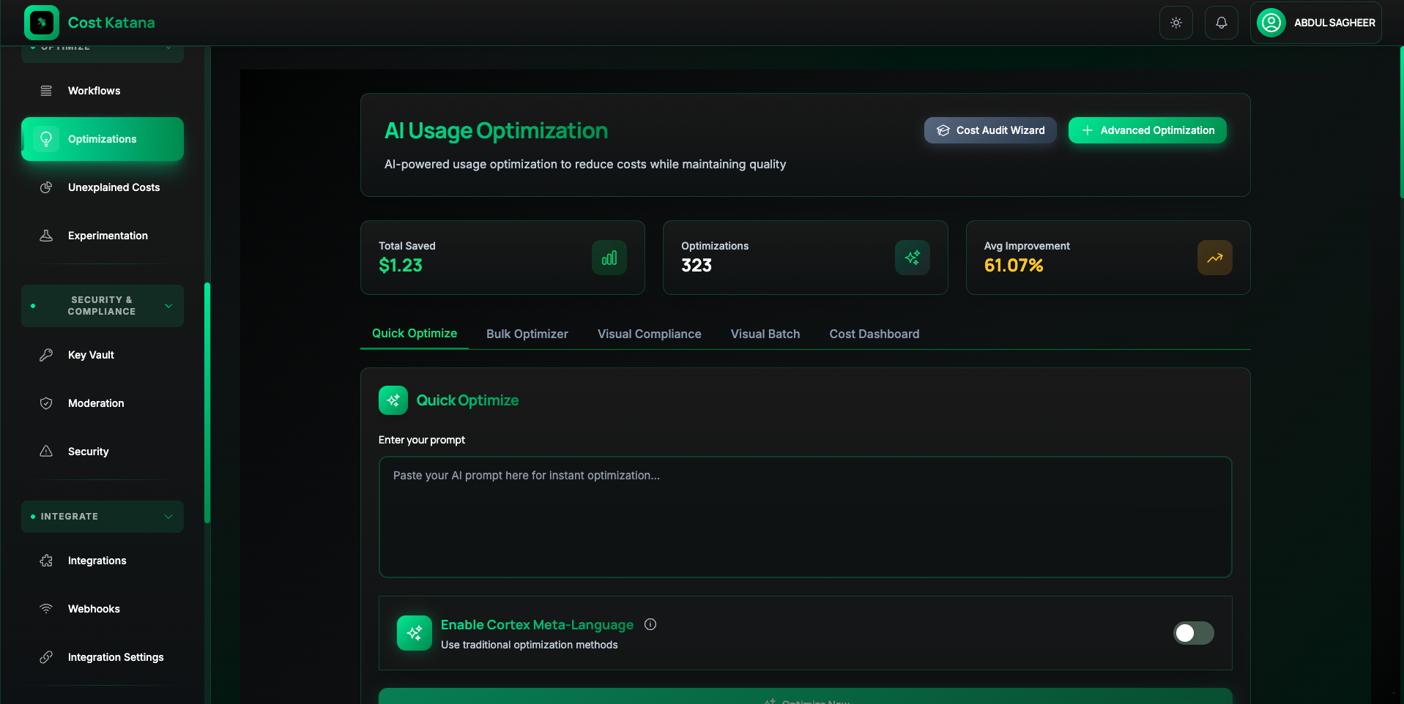Click the 323 optimizations count

[697, 266]
